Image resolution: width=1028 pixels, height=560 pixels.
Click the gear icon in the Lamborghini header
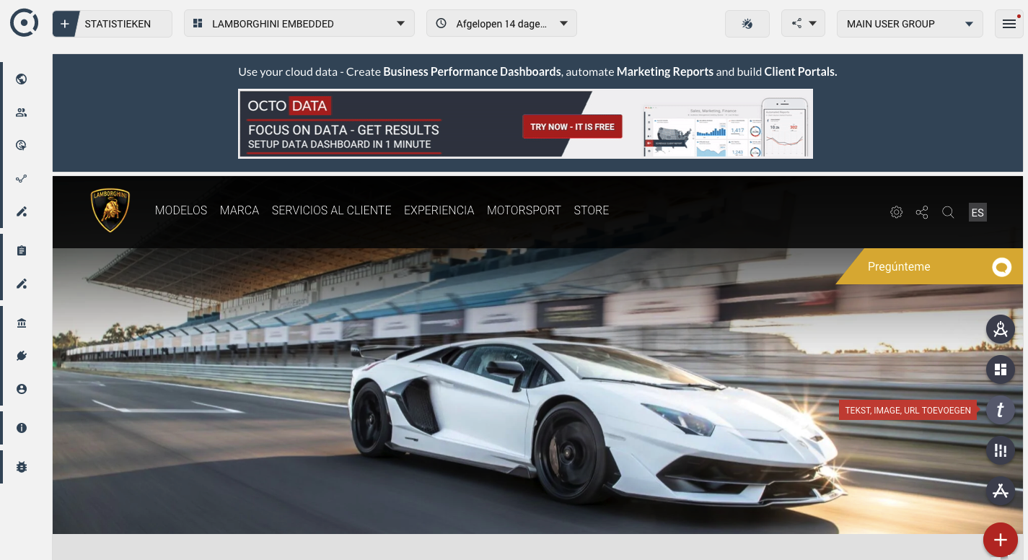coord(897,212)
